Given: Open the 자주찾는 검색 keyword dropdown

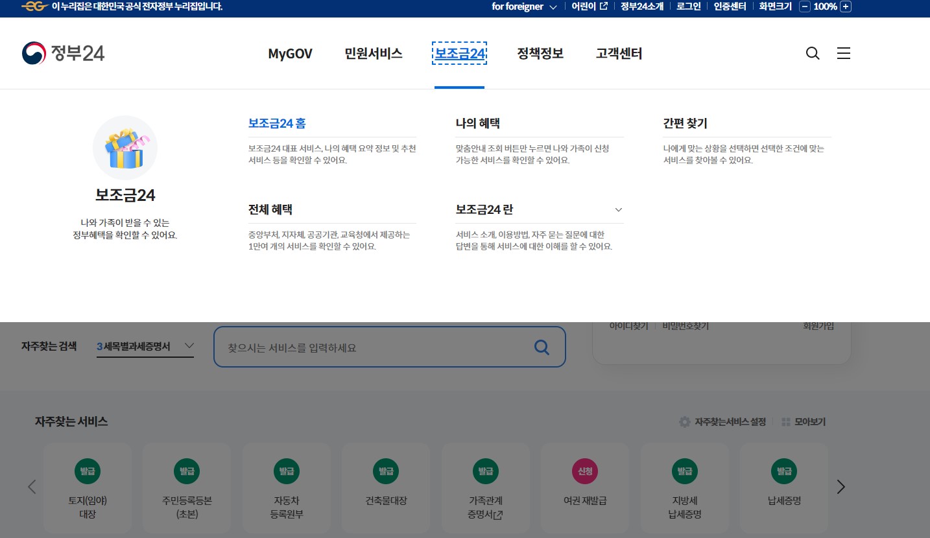Looking at the screenshot, I should (x=145, y=347).
